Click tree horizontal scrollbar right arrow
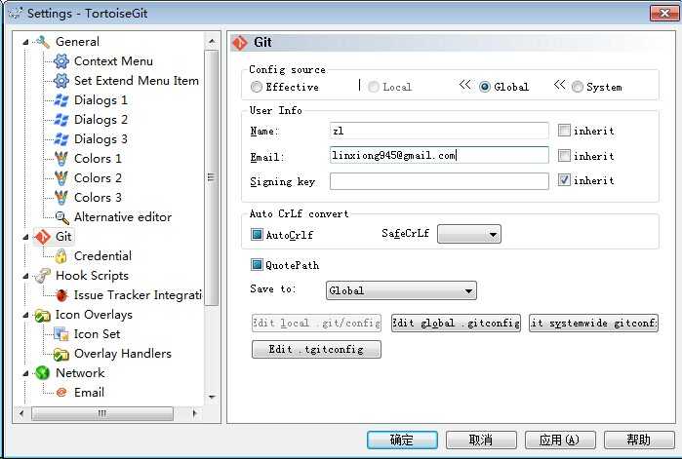Screen dimensions: 682x459 [194, 413]
